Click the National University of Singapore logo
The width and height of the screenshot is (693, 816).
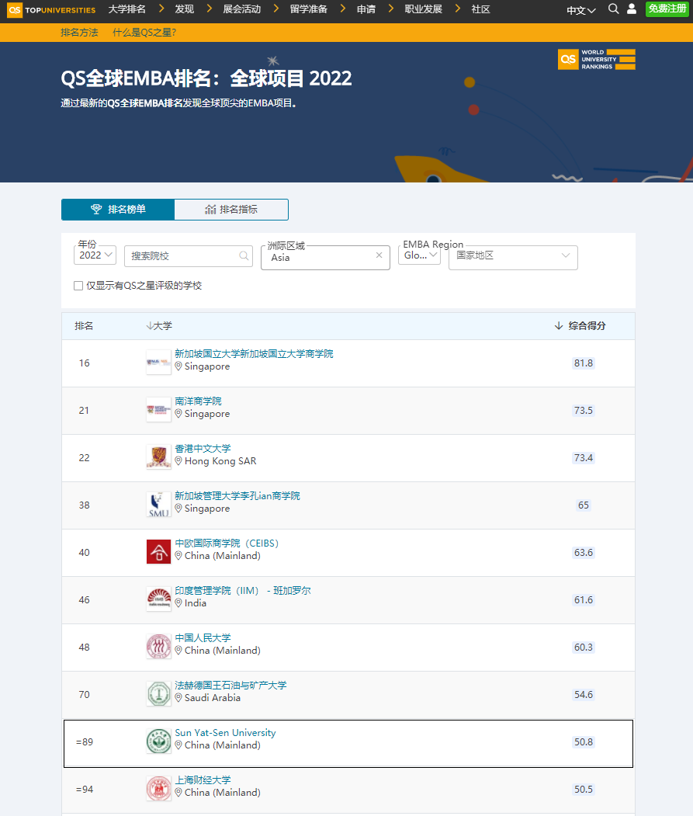158,363
